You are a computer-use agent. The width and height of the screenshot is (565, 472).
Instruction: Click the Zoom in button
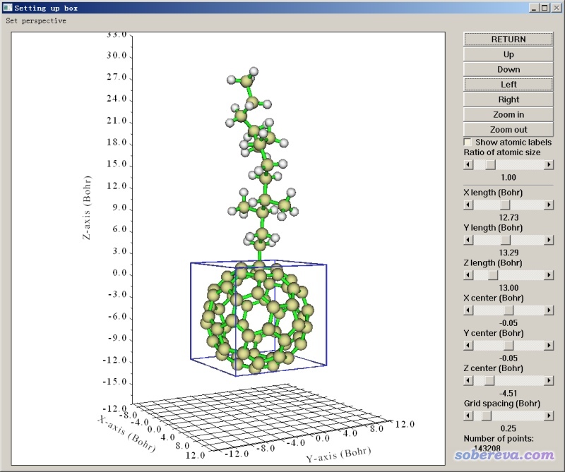tap(508, 114)
